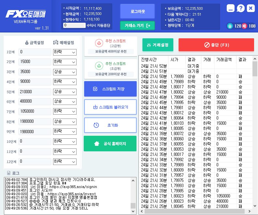Click the trade table horizontal scroll left arrow

coord(142,211)
